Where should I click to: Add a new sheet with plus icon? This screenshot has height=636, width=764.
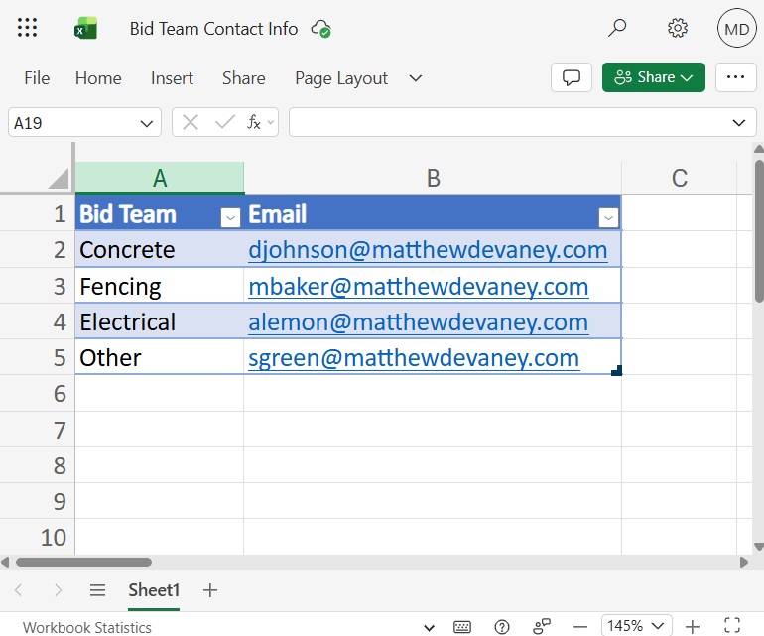click(x=210, y=590)
